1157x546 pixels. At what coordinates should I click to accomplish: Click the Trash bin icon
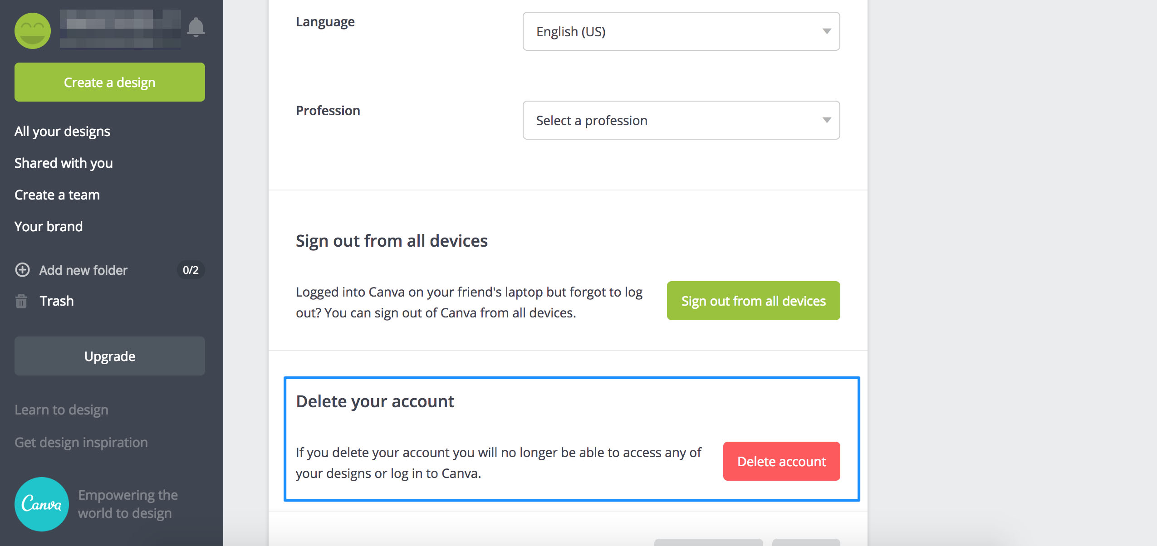21,301
